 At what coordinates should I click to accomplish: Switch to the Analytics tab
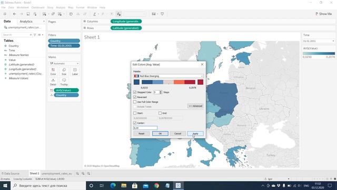(x=26, y=22)
